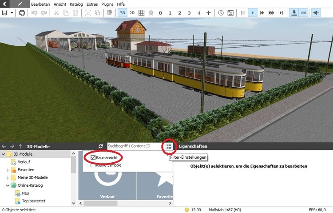
Task: Open the Extras menu
Action: click(x=92, y=4)
